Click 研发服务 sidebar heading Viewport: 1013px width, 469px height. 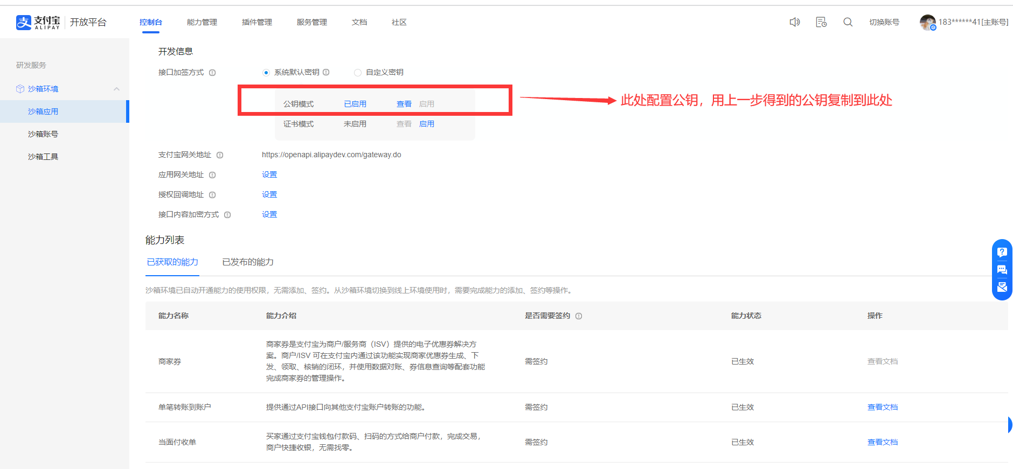(31, 65)
